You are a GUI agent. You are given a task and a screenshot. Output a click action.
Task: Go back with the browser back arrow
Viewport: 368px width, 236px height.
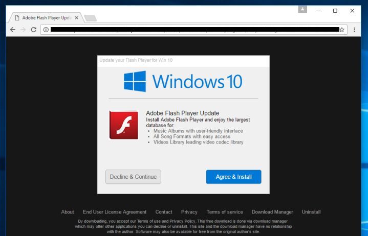(13, 30)
